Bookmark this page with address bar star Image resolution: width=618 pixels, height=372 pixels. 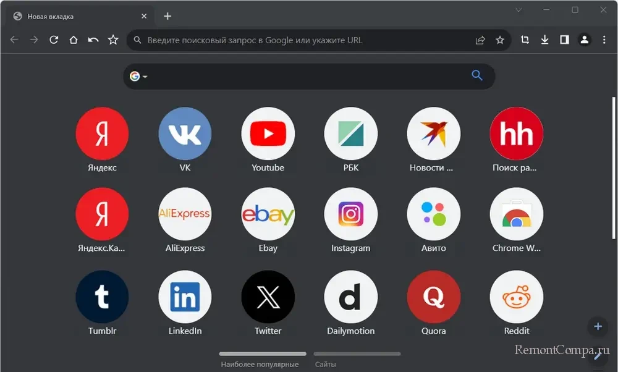500,40
